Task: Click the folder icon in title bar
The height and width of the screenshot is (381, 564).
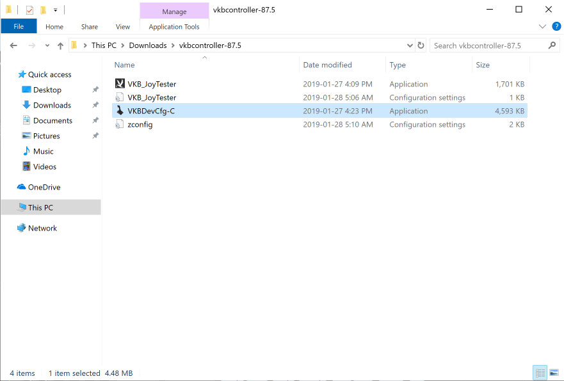Action: 9,10
